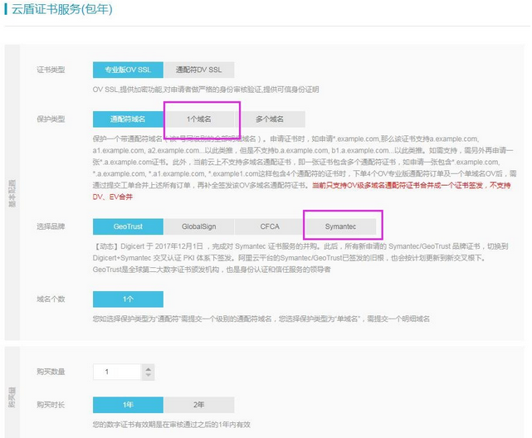The image size is (532, 438).
Task: Click the 基本配置 section sidebar label
Action: click(x=11, y=192)
